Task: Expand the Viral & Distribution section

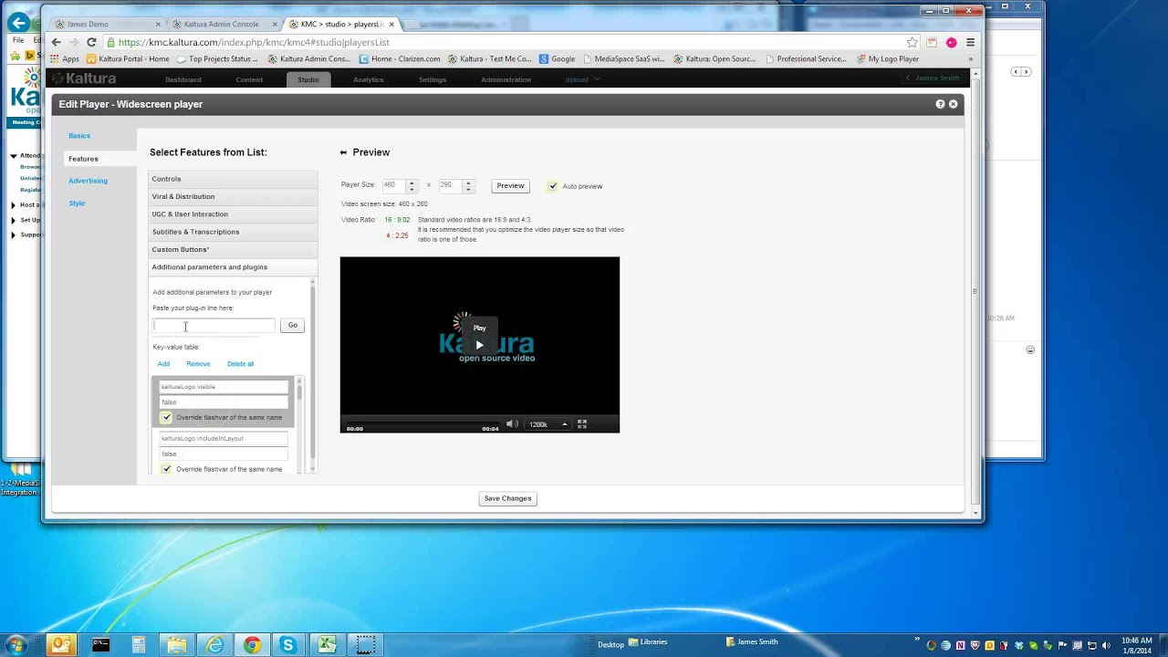Action: point(233,196)
